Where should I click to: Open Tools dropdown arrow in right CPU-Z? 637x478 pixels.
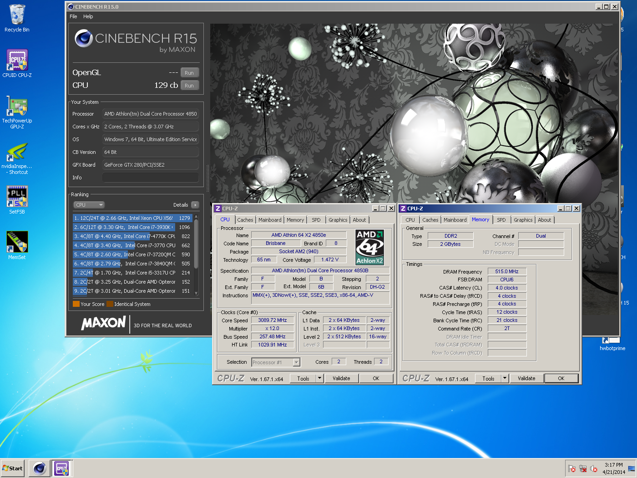click(505, 378)
